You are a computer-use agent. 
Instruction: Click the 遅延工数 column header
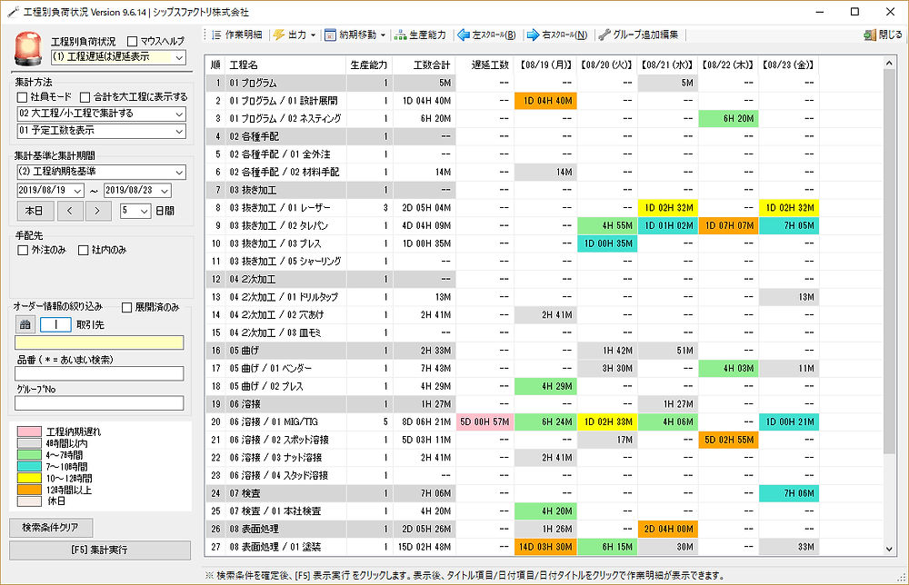[484, 65]
